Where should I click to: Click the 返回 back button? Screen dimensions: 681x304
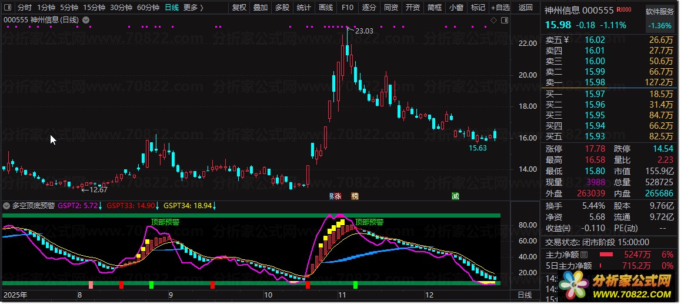[526, 8]
